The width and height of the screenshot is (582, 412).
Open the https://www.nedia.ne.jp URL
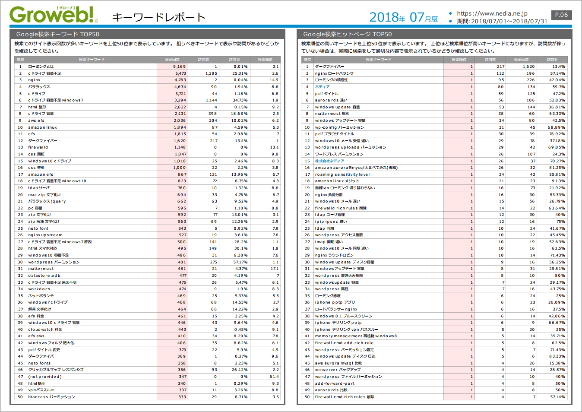pos(492,13)
